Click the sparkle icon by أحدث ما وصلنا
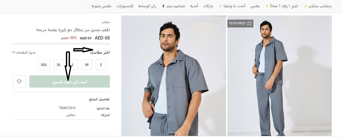 click(x=220, y=6)
